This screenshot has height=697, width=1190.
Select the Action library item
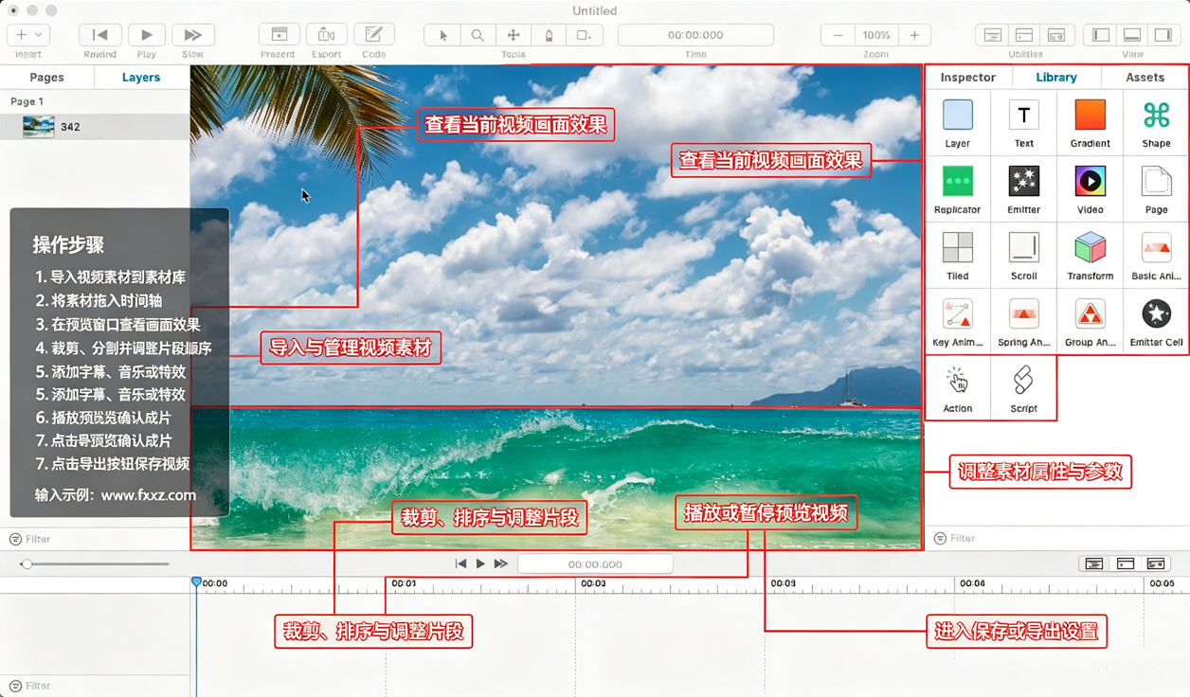pyautogui.click(x=958, y=388)
